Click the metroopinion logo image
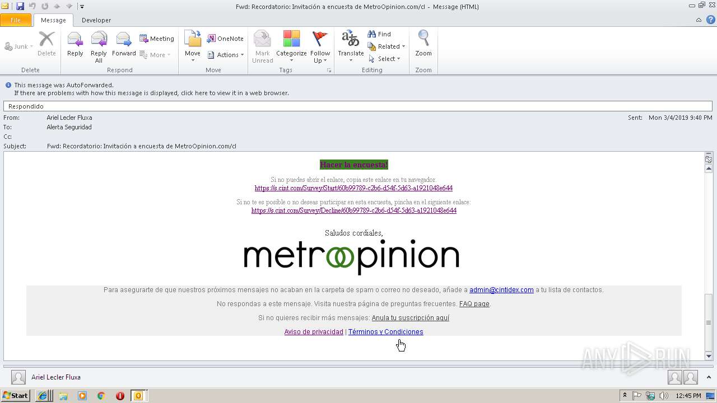717x403 pixels. click(x=351, y=257)
